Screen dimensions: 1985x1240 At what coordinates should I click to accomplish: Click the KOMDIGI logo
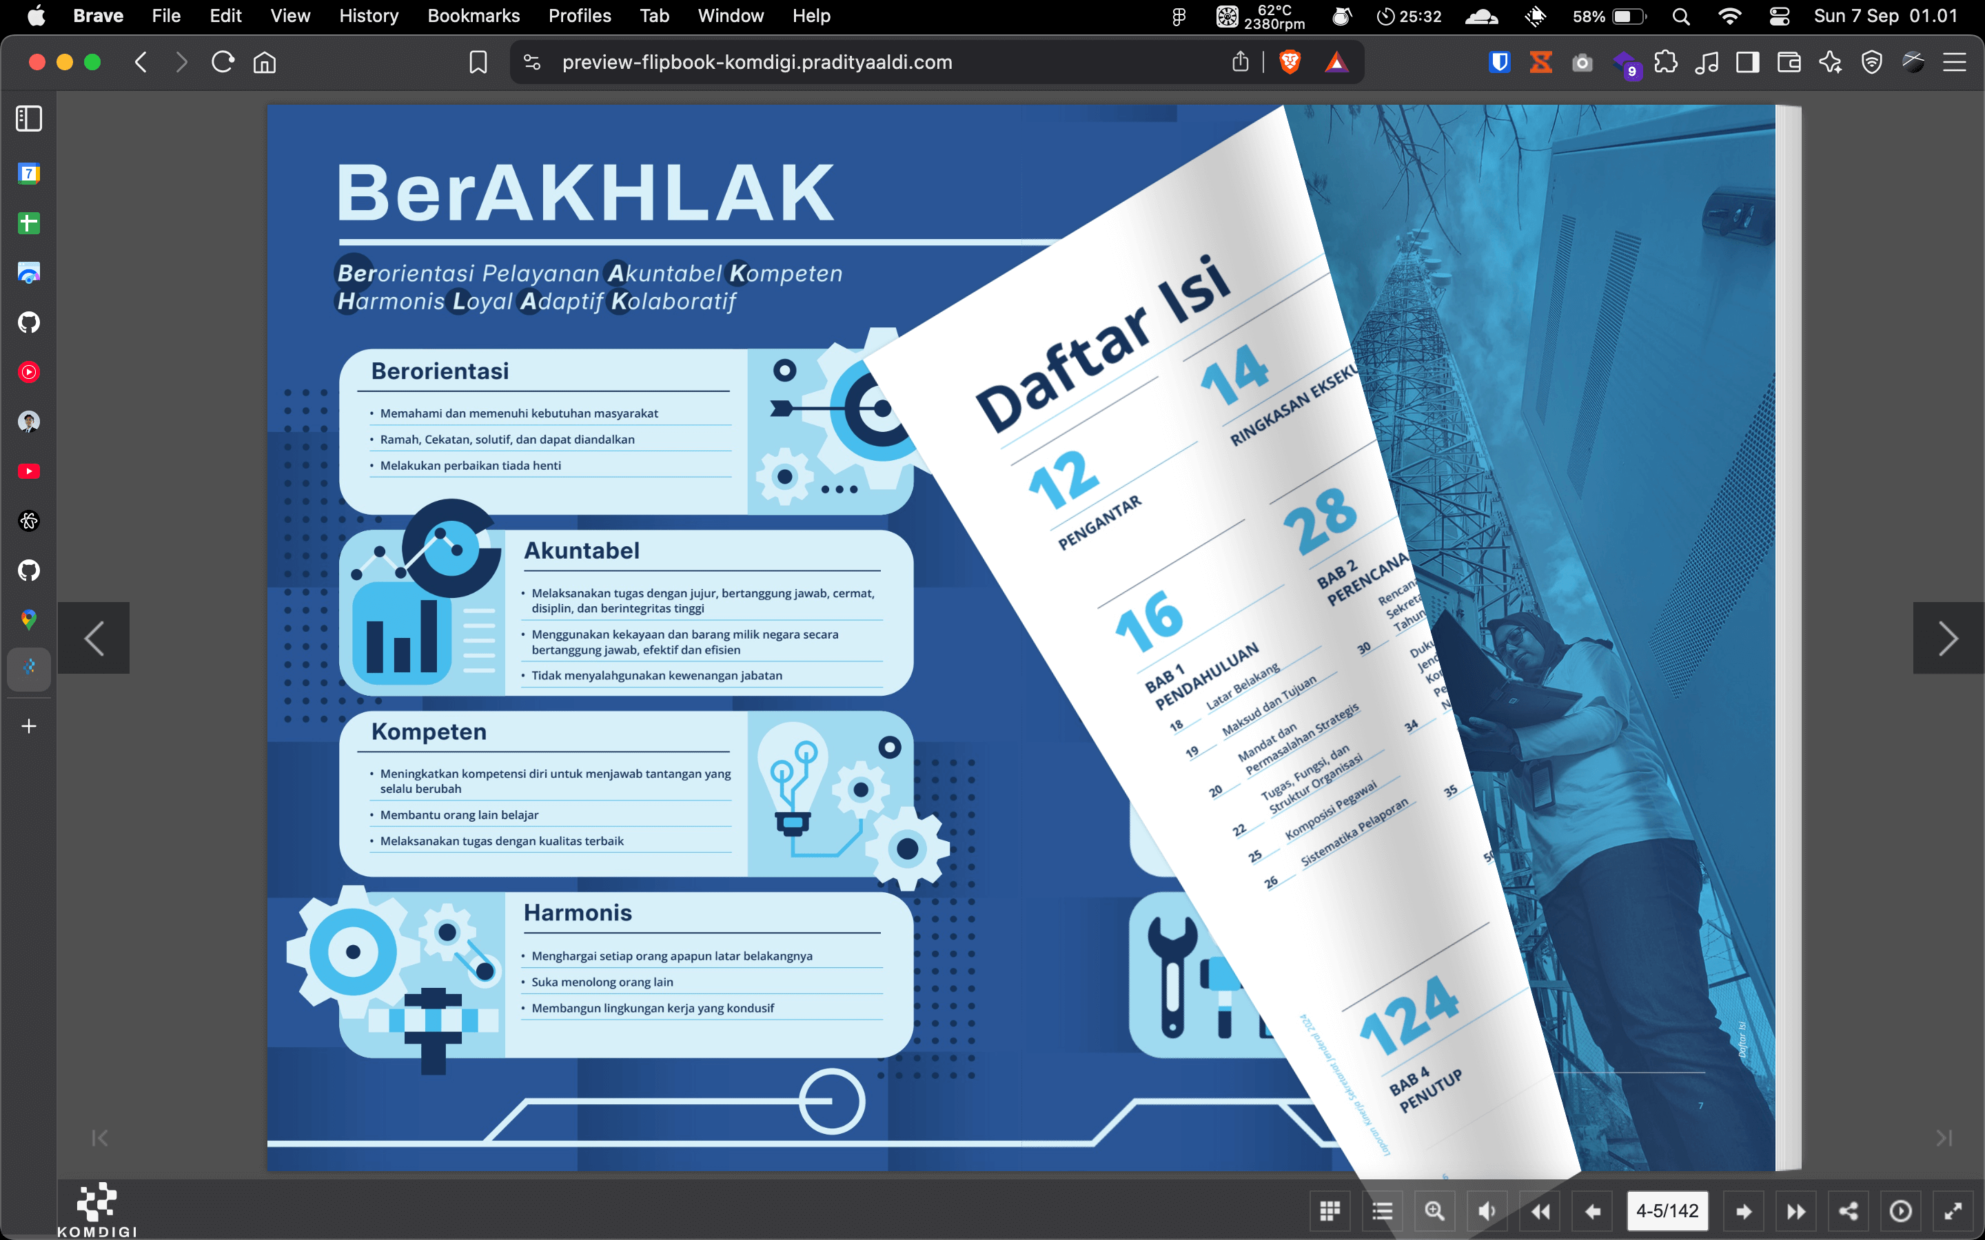[x=96, y=1210]
